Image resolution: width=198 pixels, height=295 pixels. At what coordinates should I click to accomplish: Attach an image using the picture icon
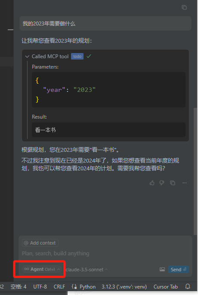pyautogui.click(x=162, y=270)
